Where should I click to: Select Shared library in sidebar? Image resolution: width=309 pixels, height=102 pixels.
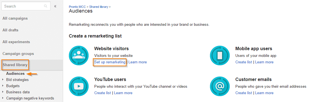coord(15,65)
